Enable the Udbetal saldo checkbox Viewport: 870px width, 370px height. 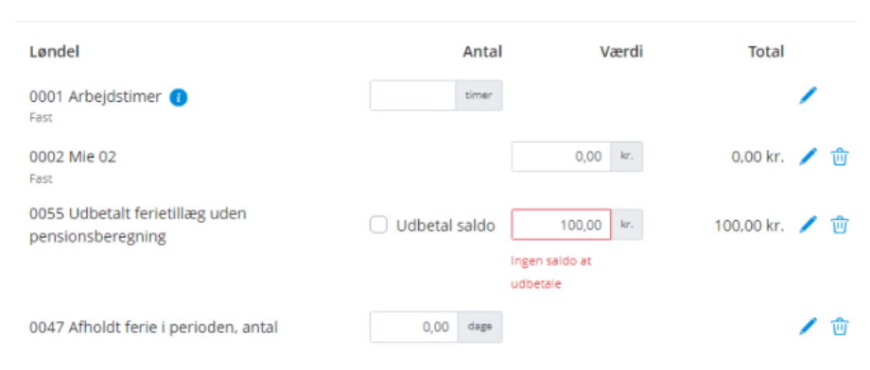[378, 225]
